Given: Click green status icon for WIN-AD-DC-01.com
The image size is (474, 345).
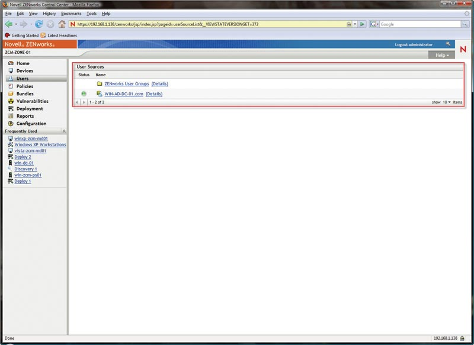Looking at the screenshot, I should pyautogui.click(x=84, y=93).
